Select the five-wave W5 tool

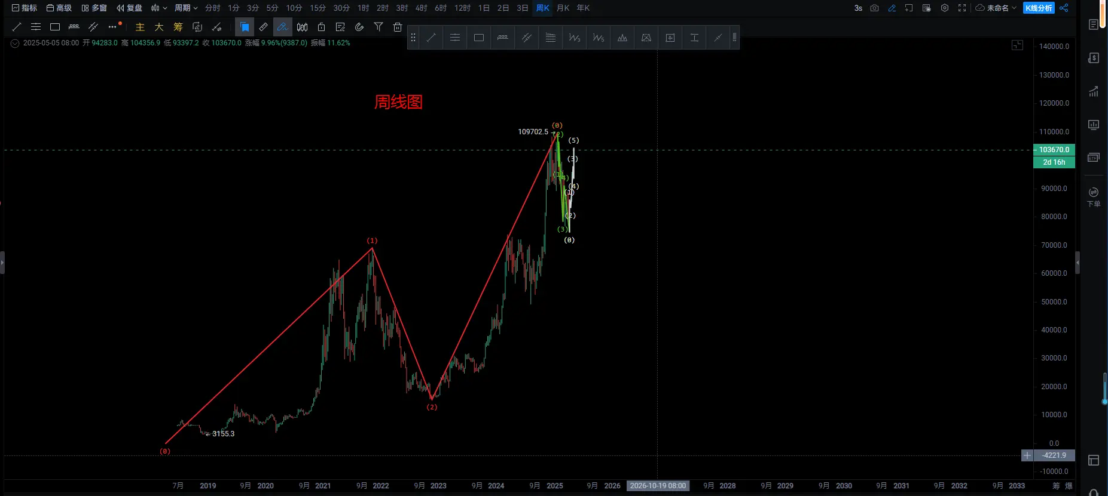point(599,38)
